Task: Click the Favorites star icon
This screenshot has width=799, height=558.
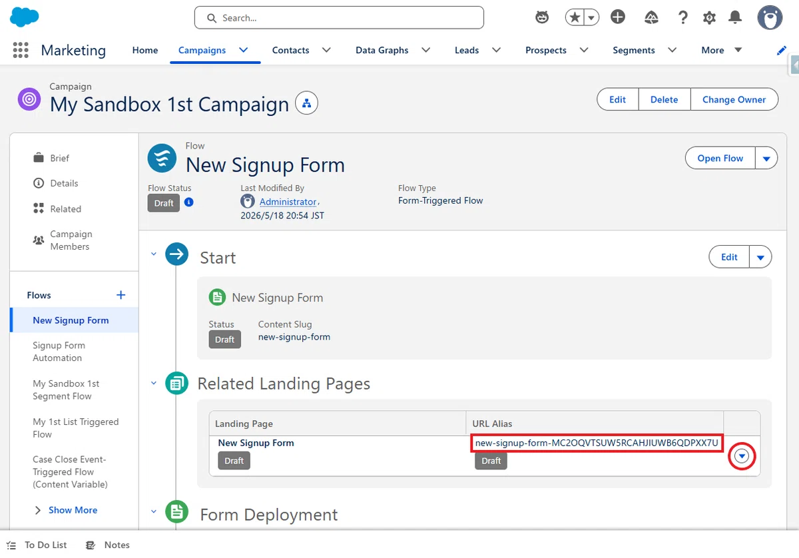Action: [574, 17]
